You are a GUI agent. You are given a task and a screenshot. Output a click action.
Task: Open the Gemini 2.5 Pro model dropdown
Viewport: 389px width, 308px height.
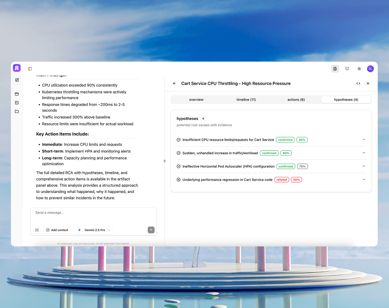(94, 230)
